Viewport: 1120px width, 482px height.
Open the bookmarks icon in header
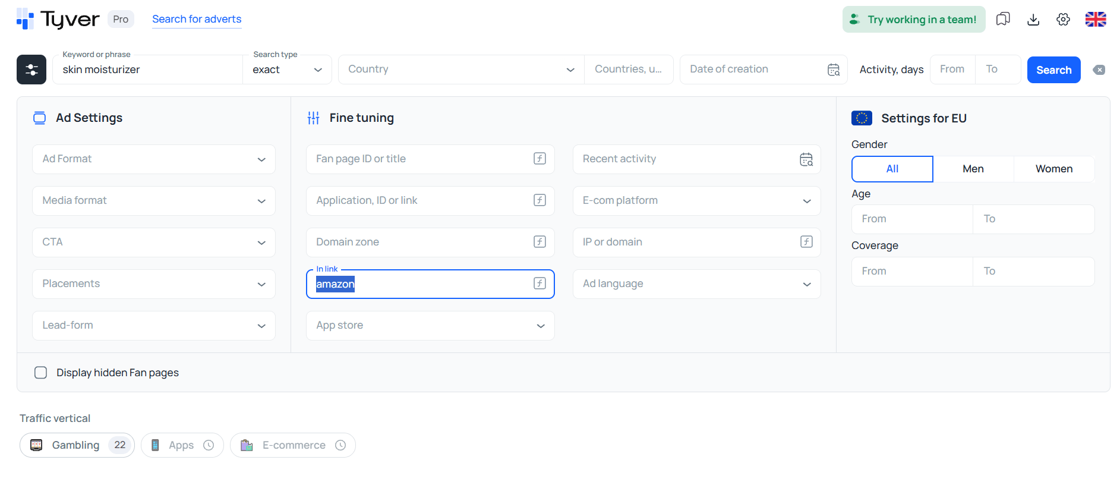(x=1003, y=19)
